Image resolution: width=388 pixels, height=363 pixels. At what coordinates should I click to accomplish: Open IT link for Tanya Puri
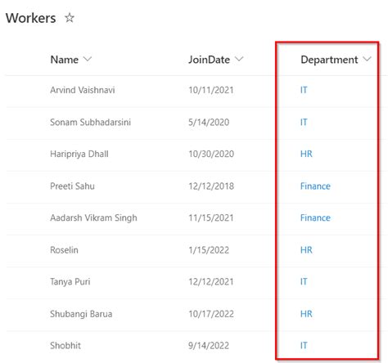pyautogui.click(x=304, y=281)
